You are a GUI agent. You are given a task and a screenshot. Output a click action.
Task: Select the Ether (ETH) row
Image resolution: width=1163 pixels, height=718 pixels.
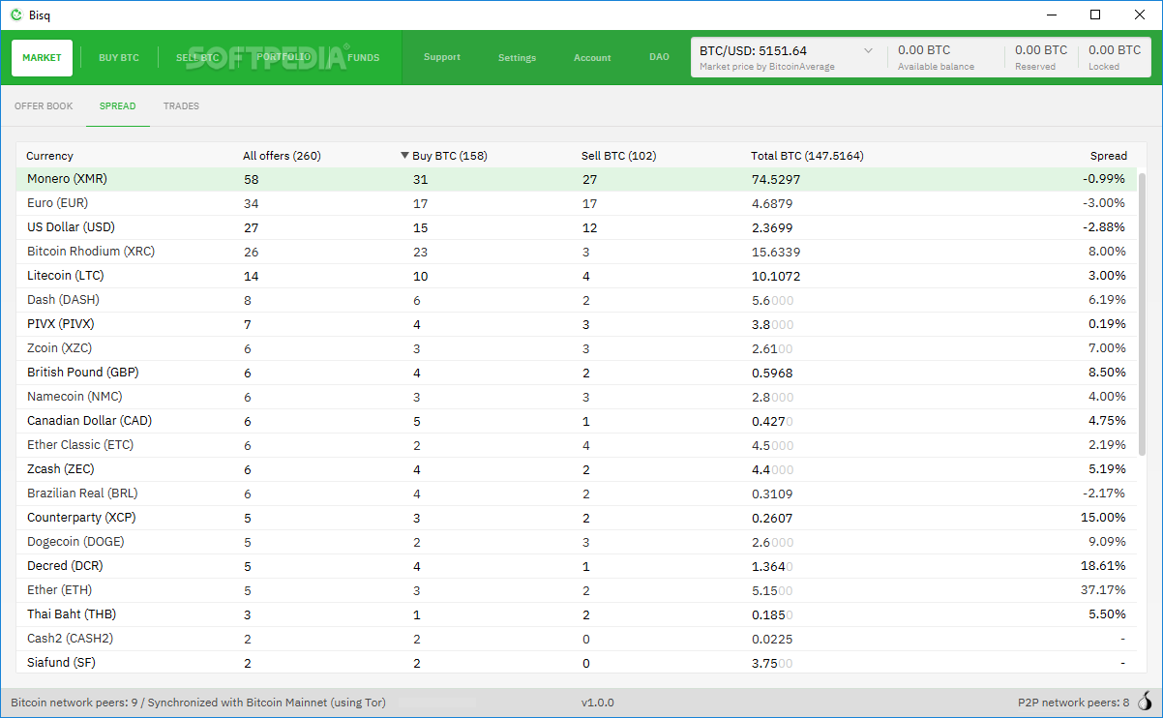[x=576, y=590]
